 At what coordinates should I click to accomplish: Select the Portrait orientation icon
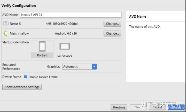pos(42,46)
